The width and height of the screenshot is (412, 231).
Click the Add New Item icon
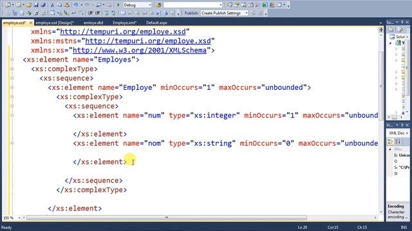[19, 5]
